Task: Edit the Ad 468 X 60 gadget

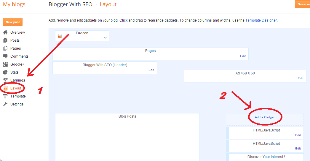Action: click(301, 78)
